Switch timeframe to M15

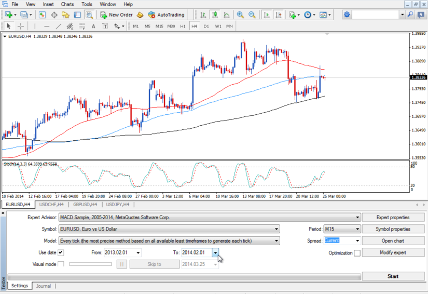[159, 26]
